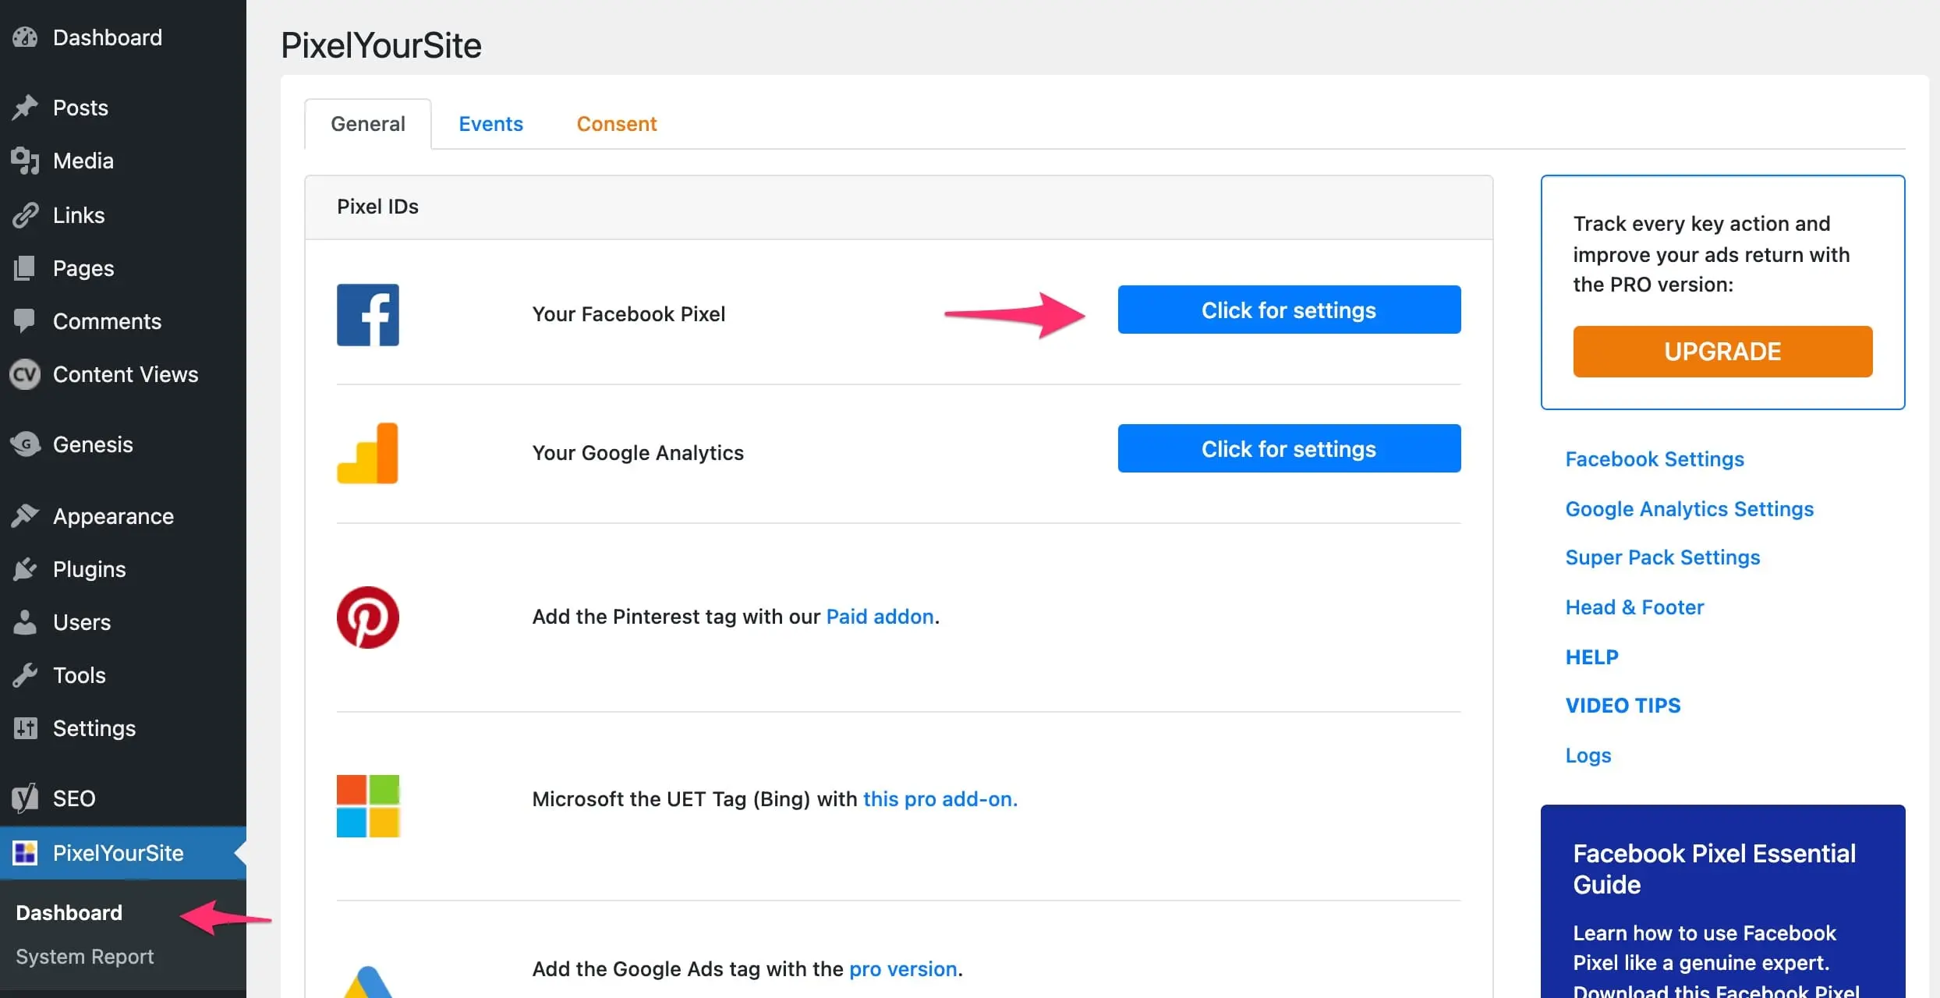
Task: Click the Content Views CV icon
Action: 25,375
